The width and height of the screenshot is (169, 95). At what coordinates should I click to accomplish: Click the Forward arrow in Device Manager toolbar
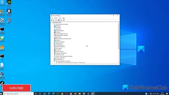click(53, 20)
